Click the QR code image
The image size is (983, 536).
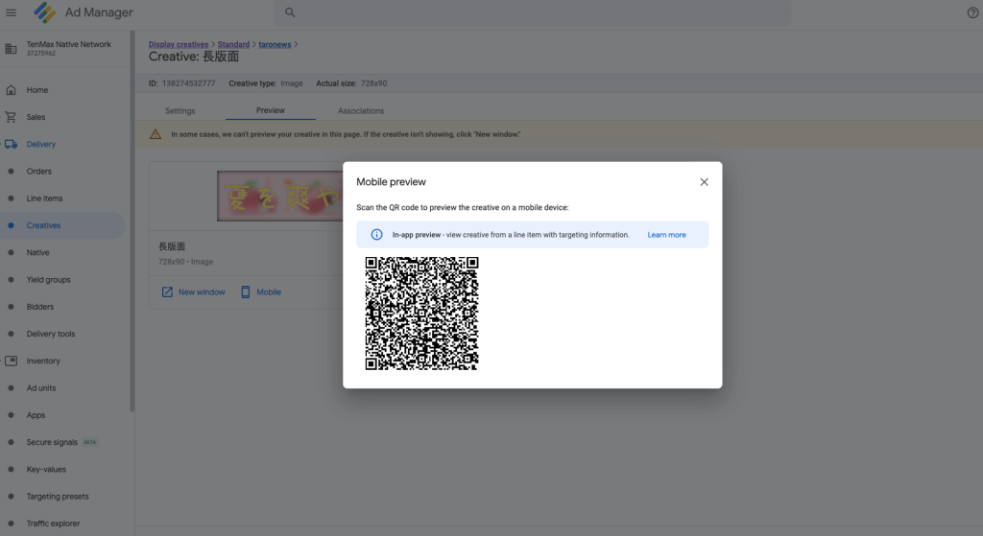coord(422,314)
